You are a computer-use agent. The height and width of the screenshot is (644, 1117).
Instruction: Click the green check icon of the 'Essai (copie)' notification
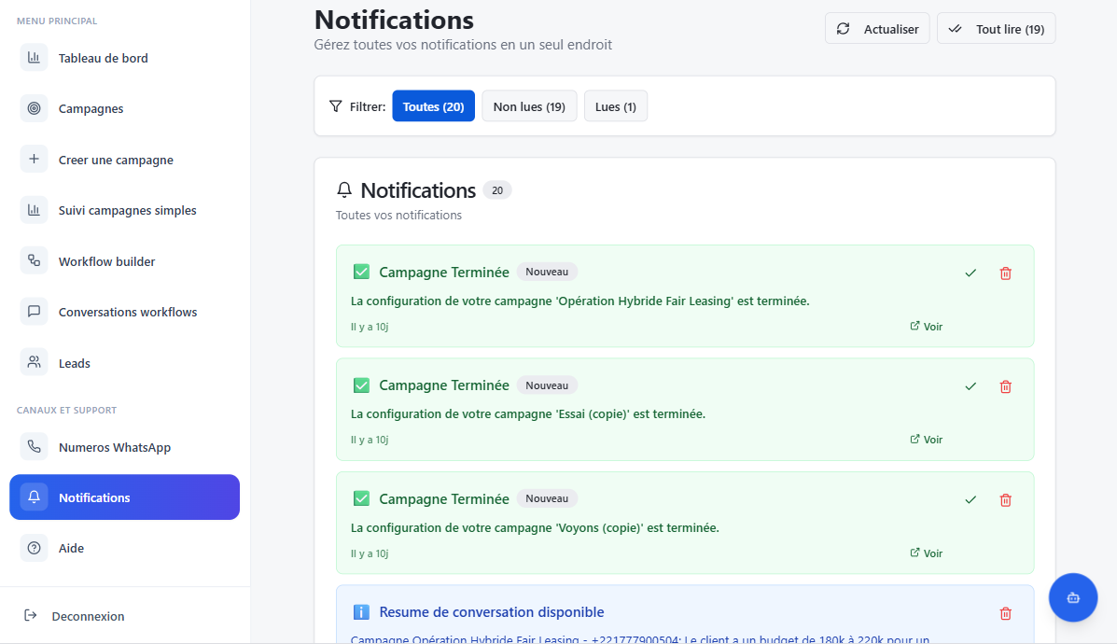[361, 385]
